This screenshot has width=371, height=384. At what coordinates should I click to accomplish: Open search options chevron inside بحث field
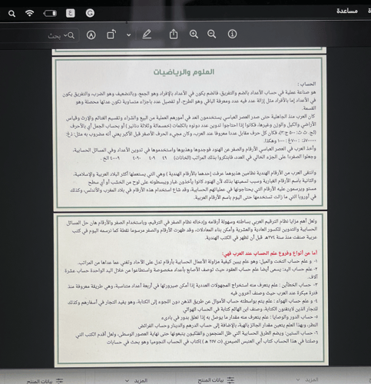[x=65, y=35]
